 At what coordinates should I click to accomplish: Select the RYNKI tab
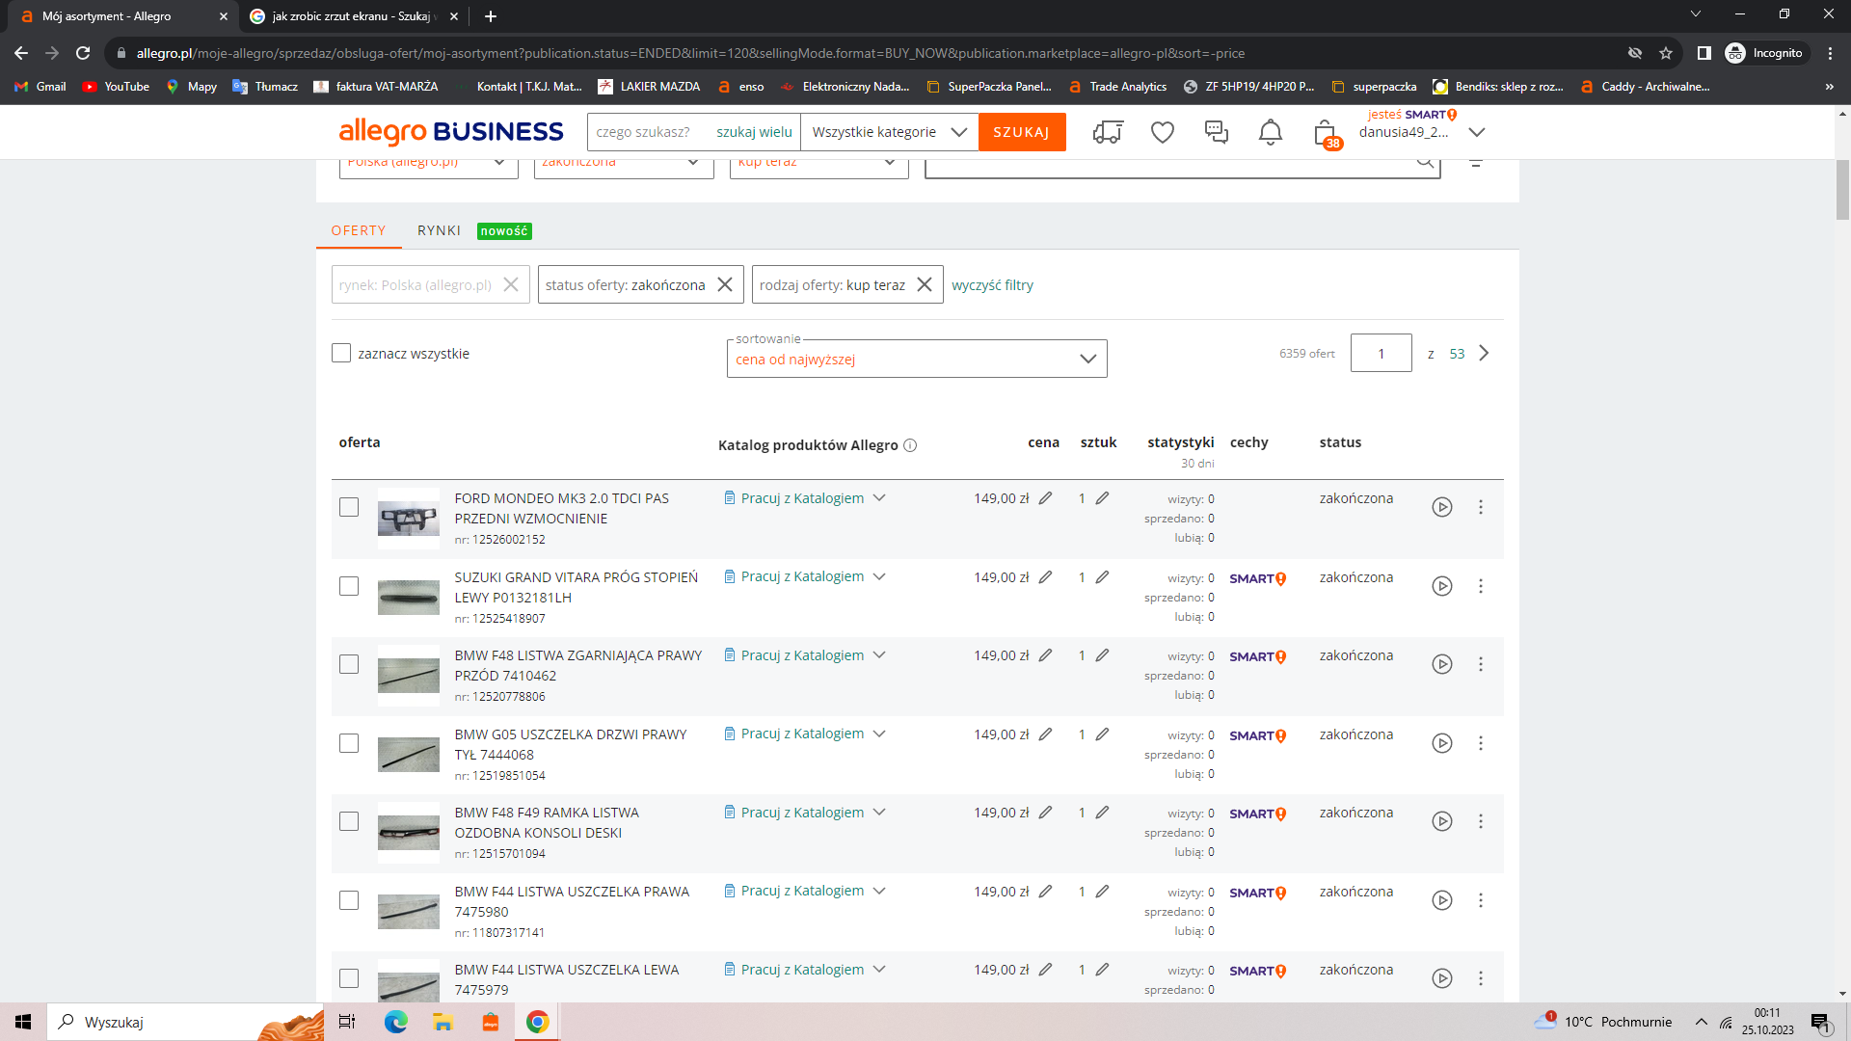(439, 230)
